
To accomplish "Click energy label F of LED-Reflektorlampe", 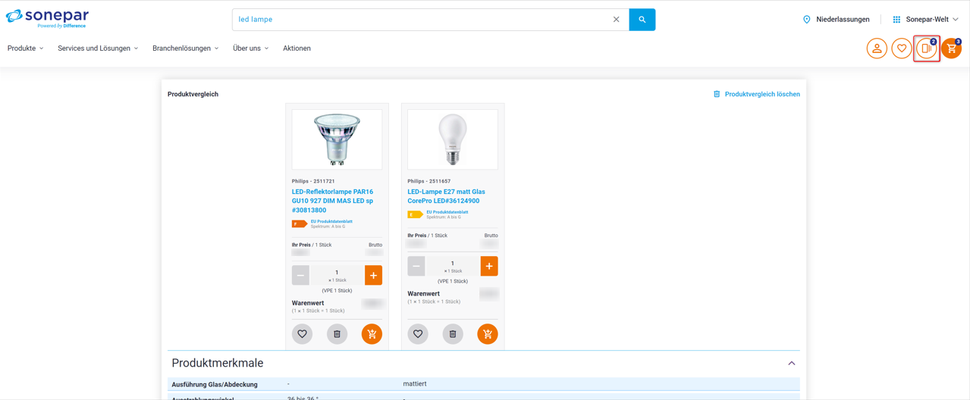I will click(300, 224).
